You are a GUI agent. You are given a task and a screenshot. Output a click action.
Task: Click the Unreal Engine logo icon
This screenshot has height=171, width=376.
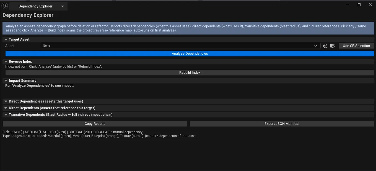pos(5,6)
